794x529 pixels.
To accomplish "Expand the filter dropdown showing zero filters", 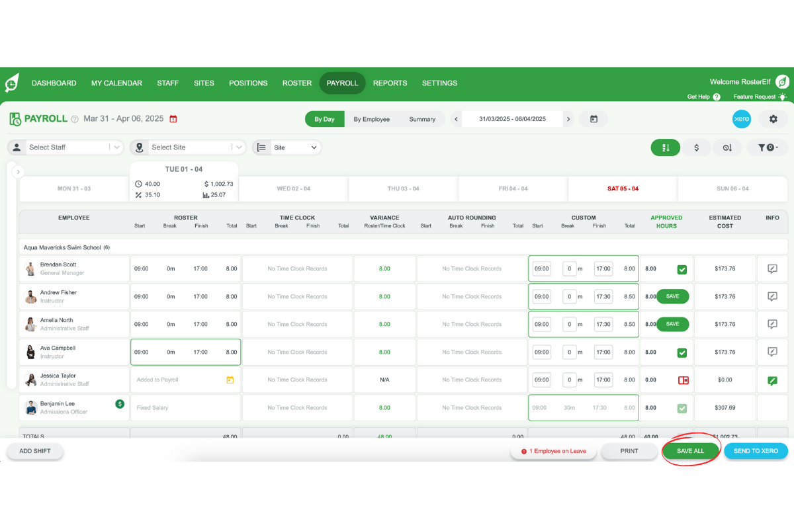I will [x=767, y=147].
